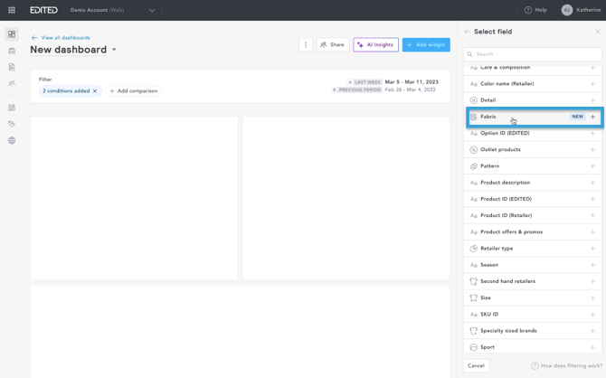
Task: Click the View all dashboards link
Action: 65,38
